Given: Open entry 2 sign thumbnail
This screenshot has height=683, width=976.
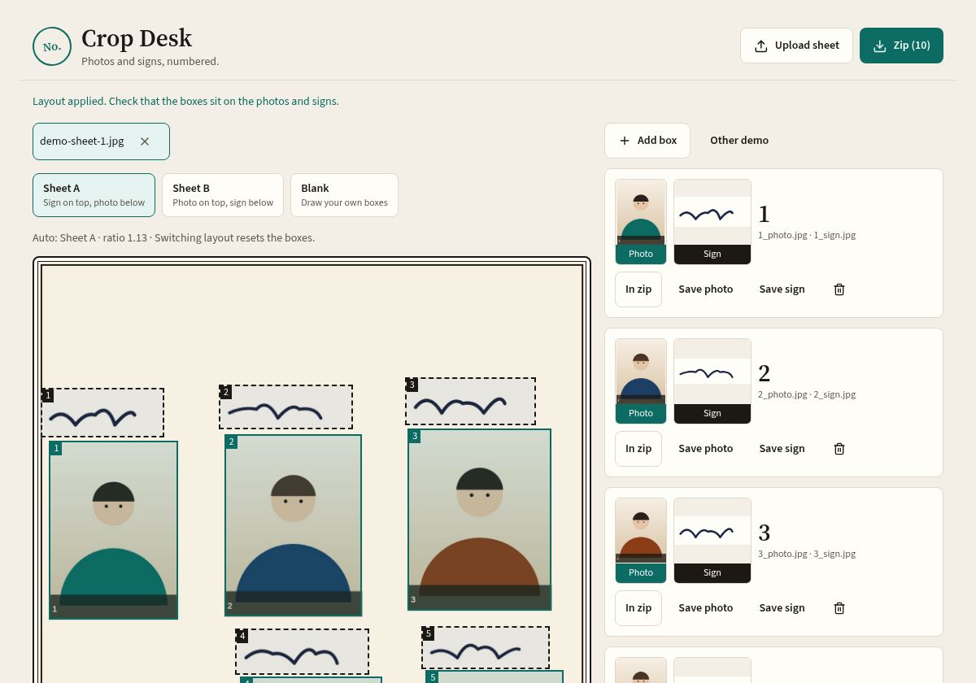Looking at the screenshot, I should coord(712,381).
